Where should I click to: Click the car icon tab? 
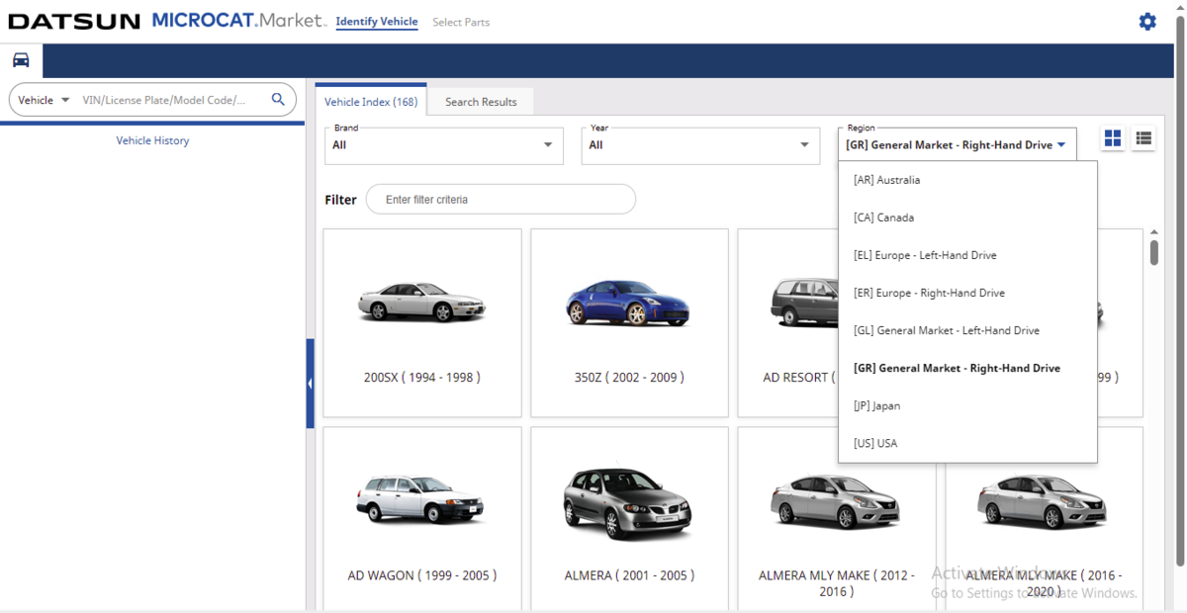[21, 60]
